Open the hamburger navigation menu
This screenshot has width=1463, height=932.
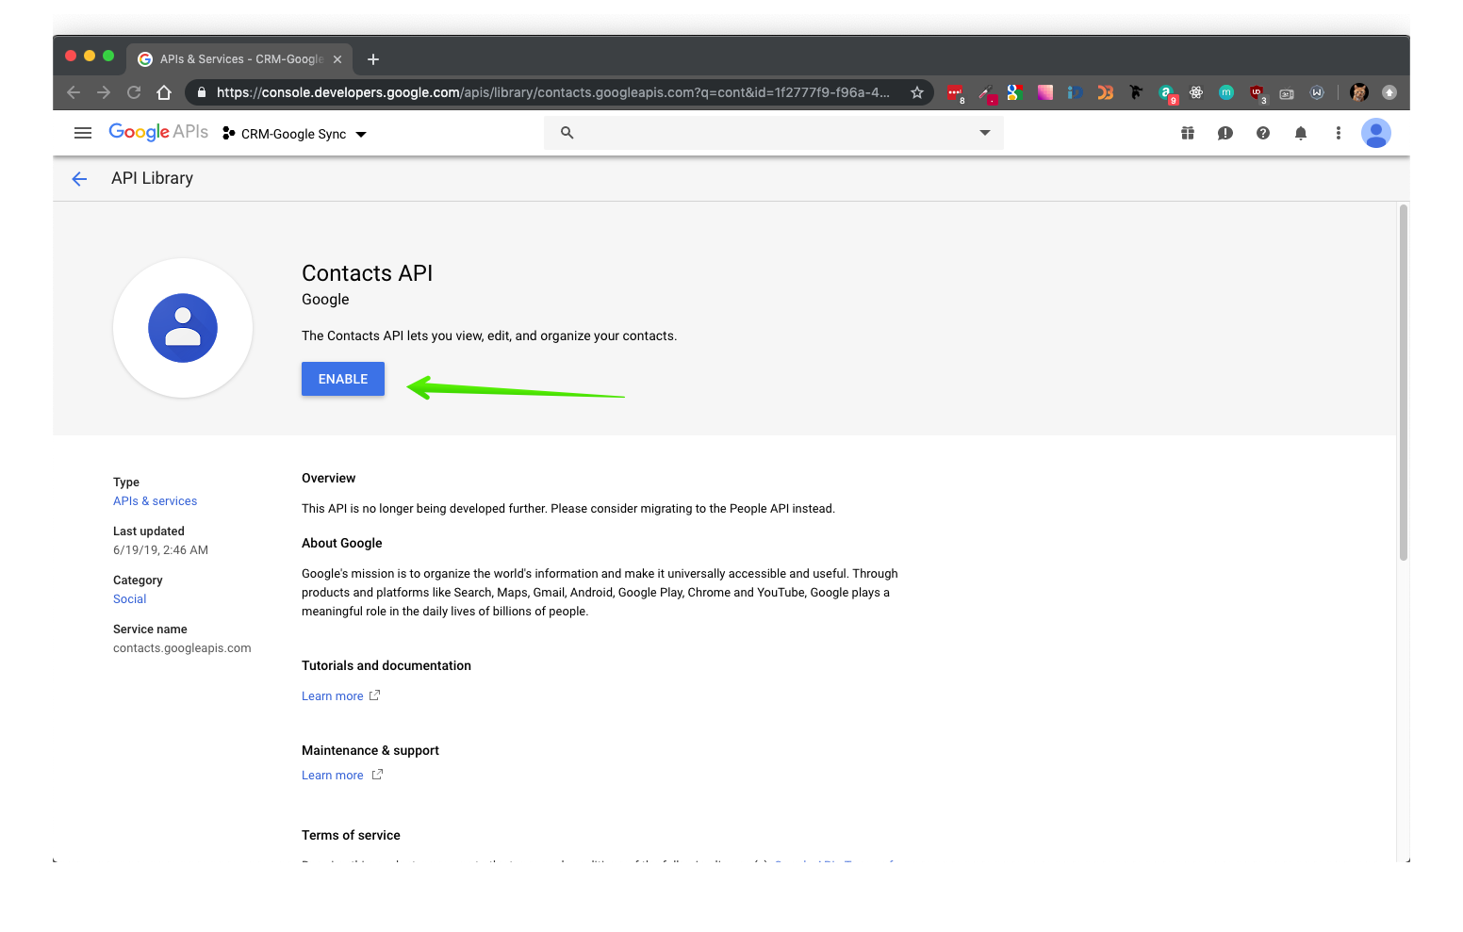[83, 133]
